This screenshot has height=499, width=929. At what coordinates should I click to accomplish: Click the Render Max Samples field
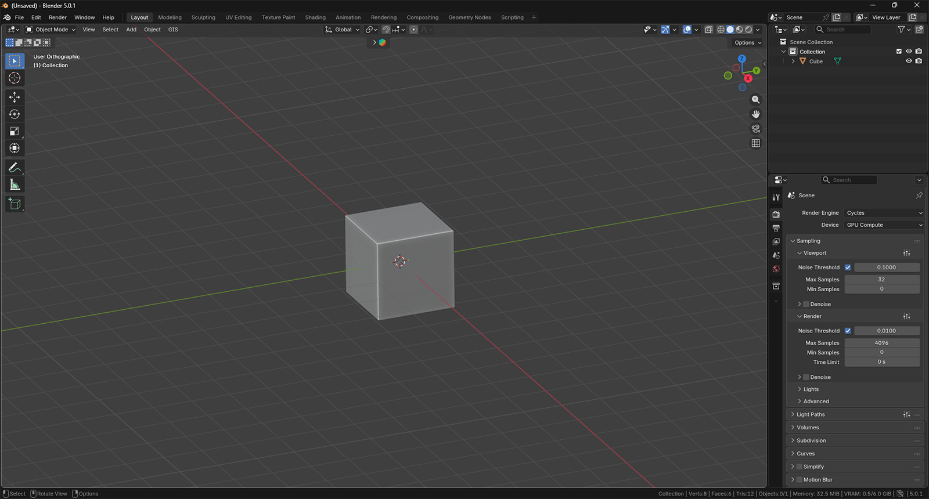tap(881, 343)
